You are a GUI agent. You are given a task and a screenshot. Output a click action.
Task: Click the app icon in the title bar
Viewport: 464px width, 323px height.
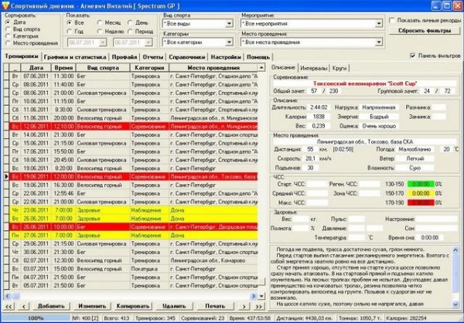(x=6, y=5)
